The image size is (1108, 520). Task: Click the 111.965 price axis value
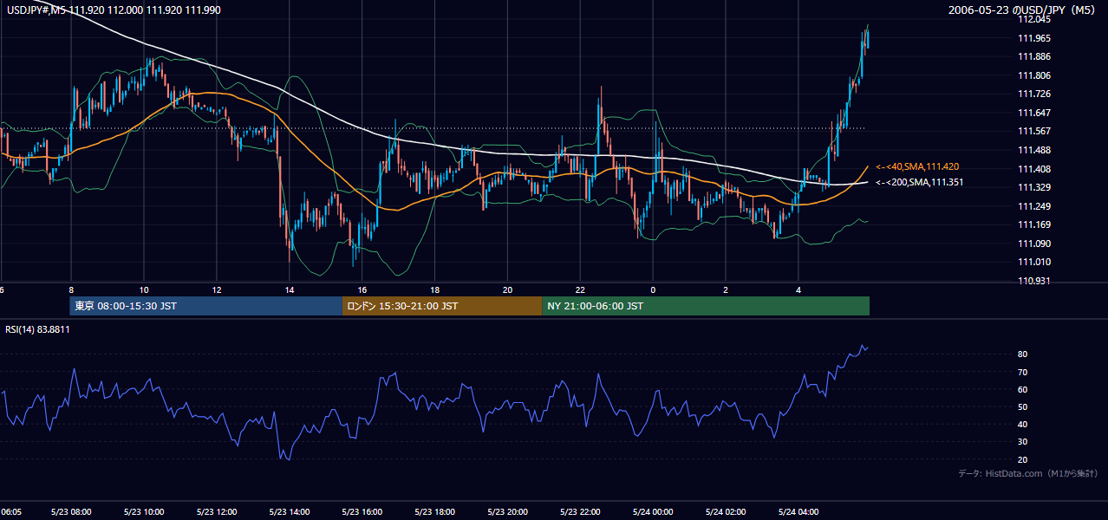pos(1033,38)
